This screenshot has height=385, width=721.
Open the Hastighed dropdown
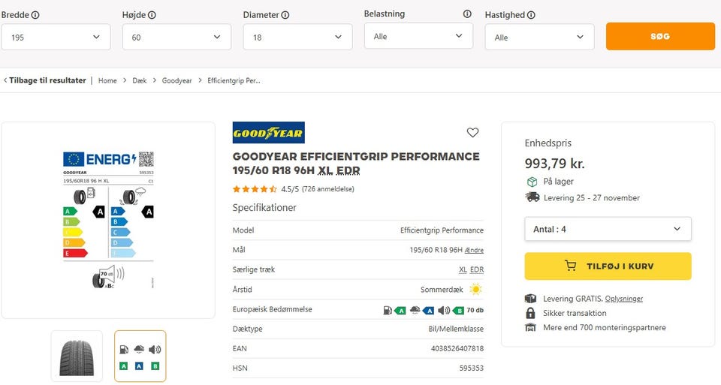click(x=539, y=38)
